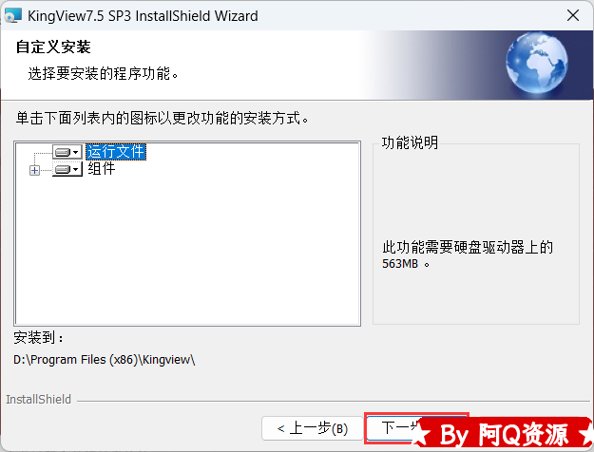Click the 安装到 label
The width and height of the screenshot is (594, 452).
[x=38, y=337]
